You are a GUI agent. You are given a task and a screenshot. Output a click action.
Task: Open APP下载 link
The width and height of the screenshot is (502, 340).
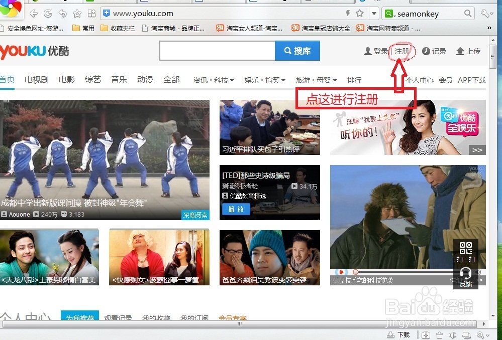tap(471, 80)
